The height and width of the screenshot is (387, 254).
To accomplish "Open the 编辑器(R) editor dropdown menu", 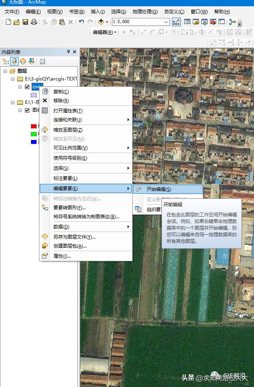I will [105, 32].
